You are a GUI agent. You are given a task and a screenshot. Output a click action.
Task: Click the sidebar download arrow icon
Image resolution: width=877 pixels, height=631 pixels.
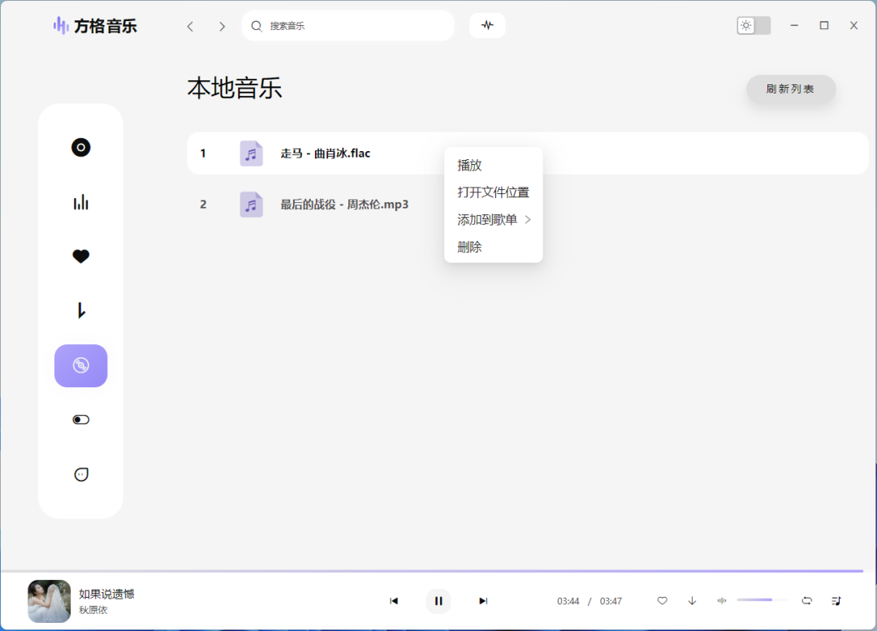point(80,310)
